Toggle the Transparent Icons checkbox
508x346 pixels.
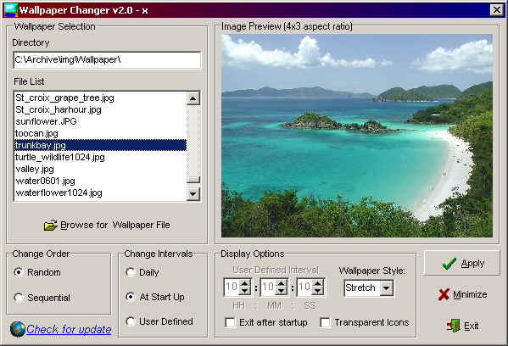(325, 322)
